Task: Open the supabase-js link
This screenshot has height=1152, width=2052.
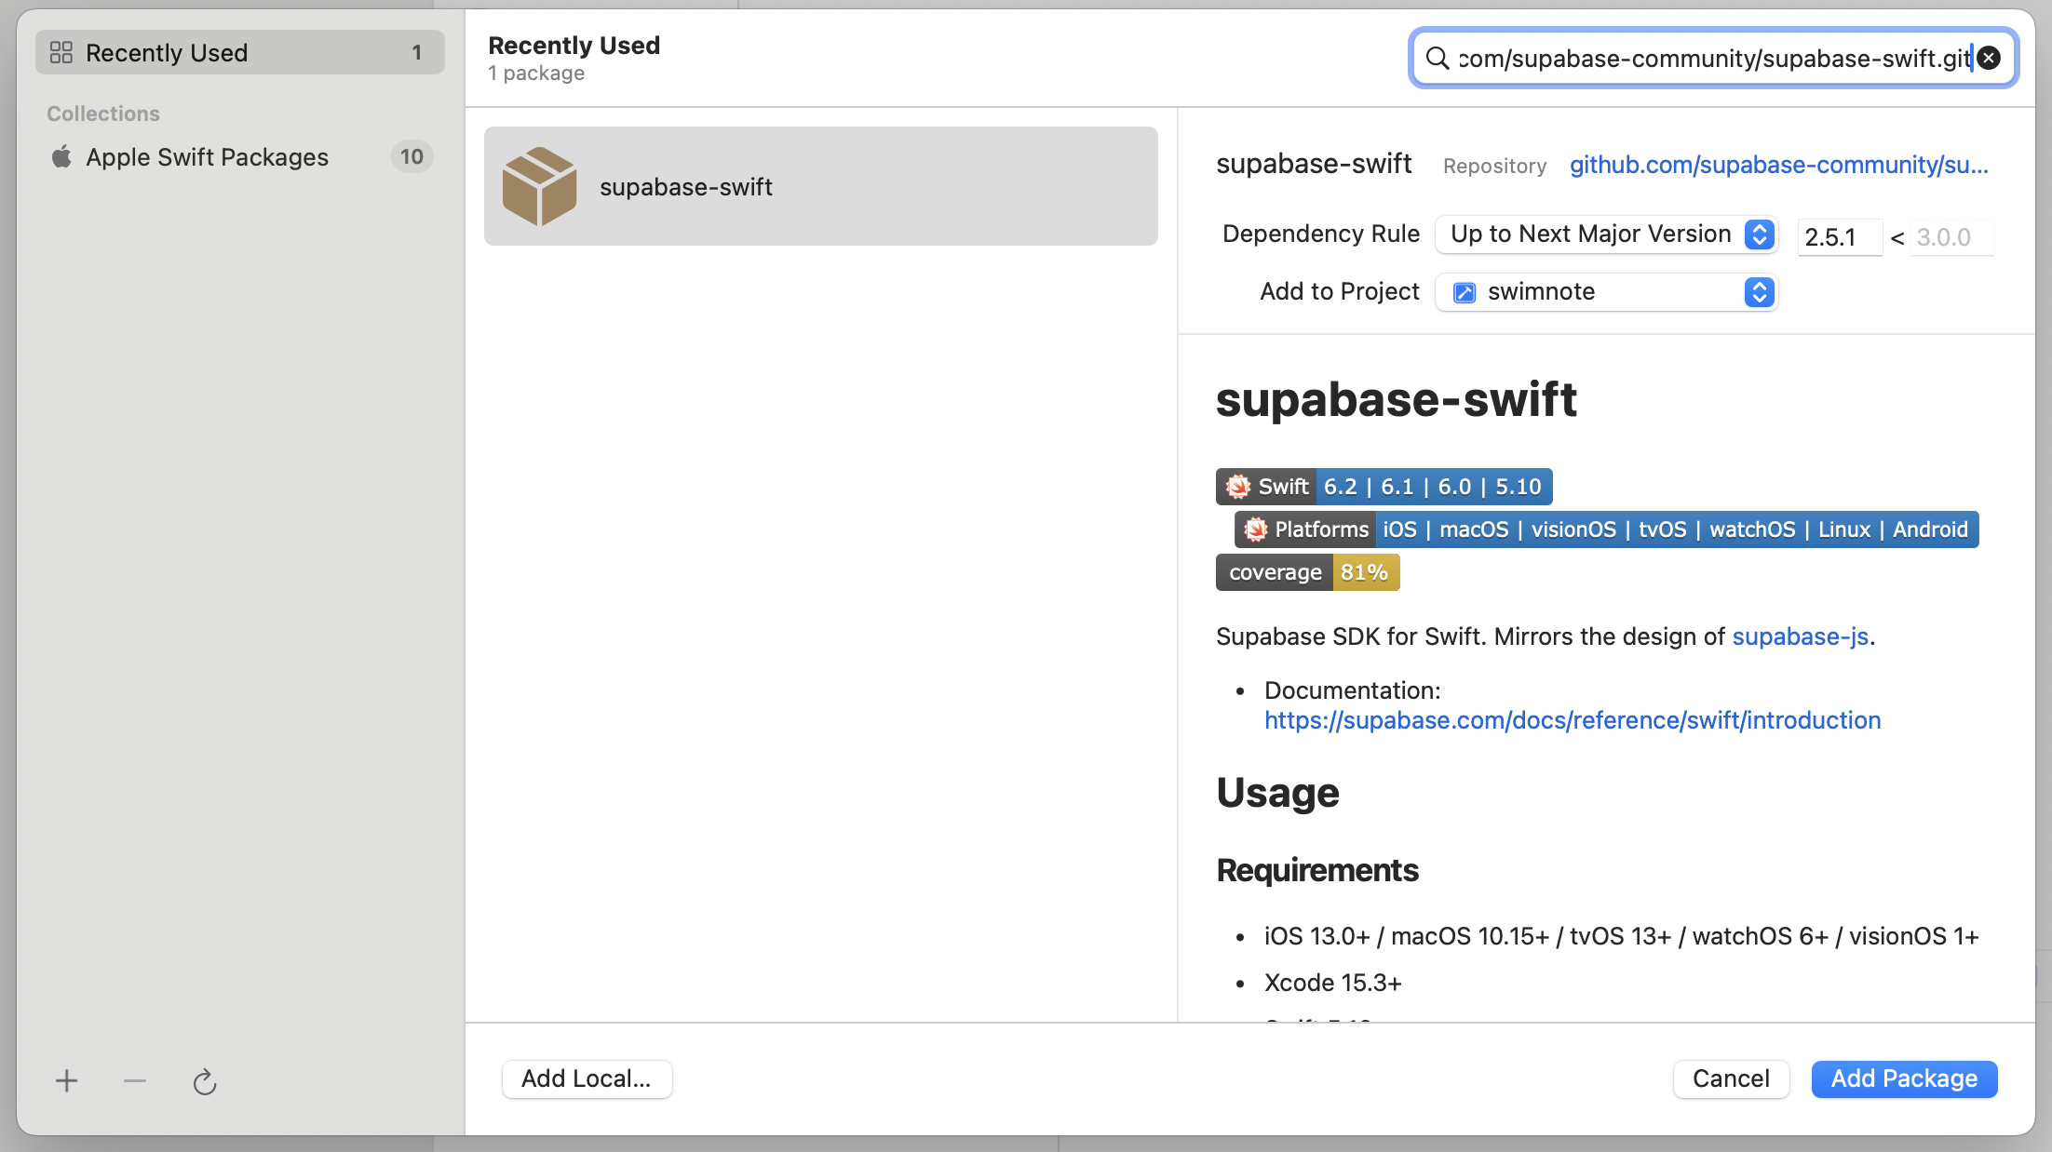Action: 1801,637
